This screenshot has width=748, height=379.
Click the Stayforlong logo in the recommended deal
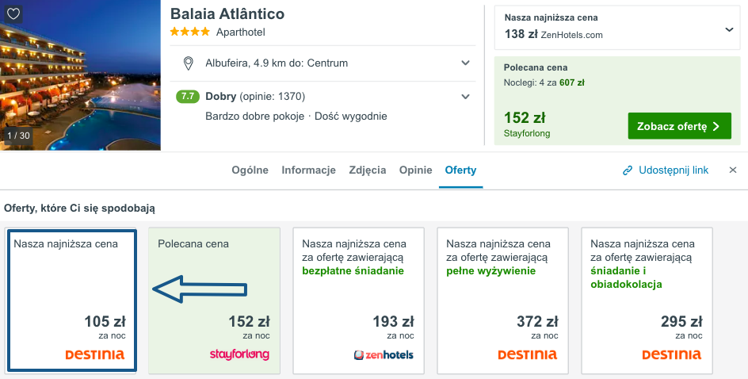click(239, 354)
